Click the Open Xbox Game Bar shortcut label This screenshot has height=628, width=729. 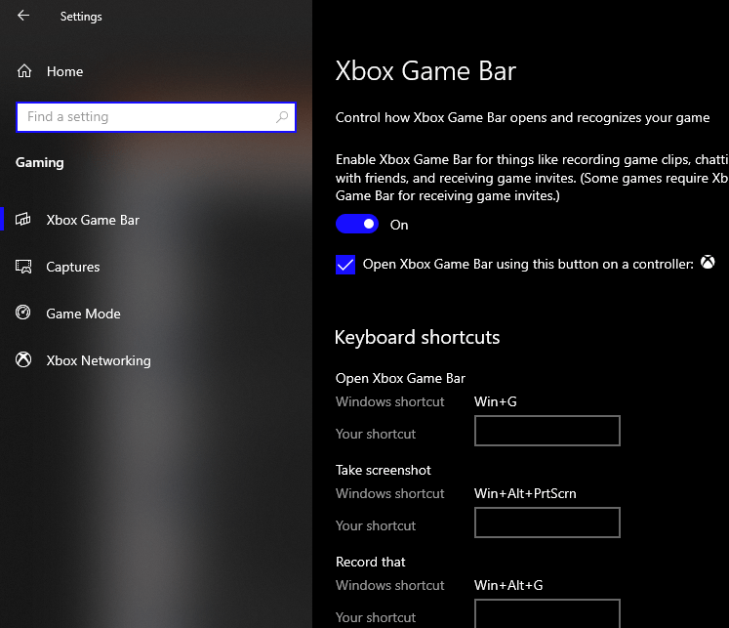pyautogui.click(x=400, y=378)
